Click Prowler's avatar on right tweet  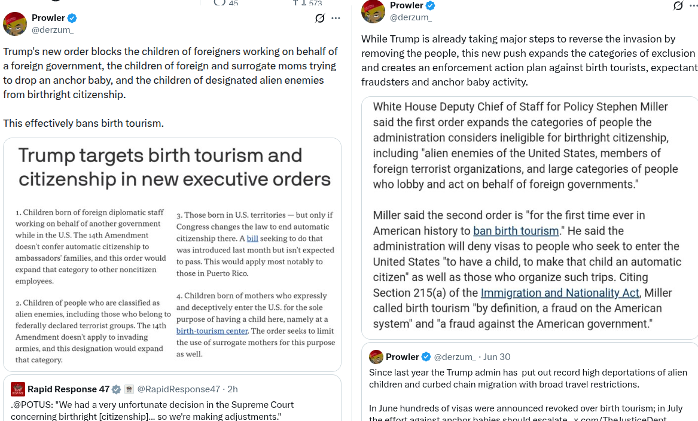373,11
